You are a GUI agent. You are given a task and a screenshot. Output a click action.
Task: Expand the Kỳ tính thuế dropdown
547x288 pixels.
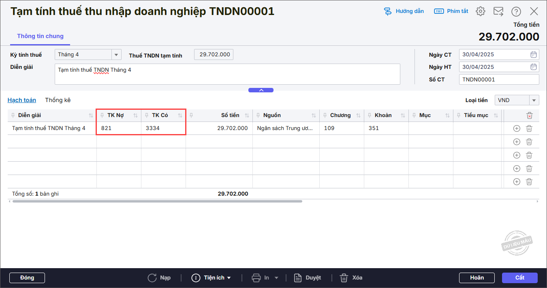[116, 55]
